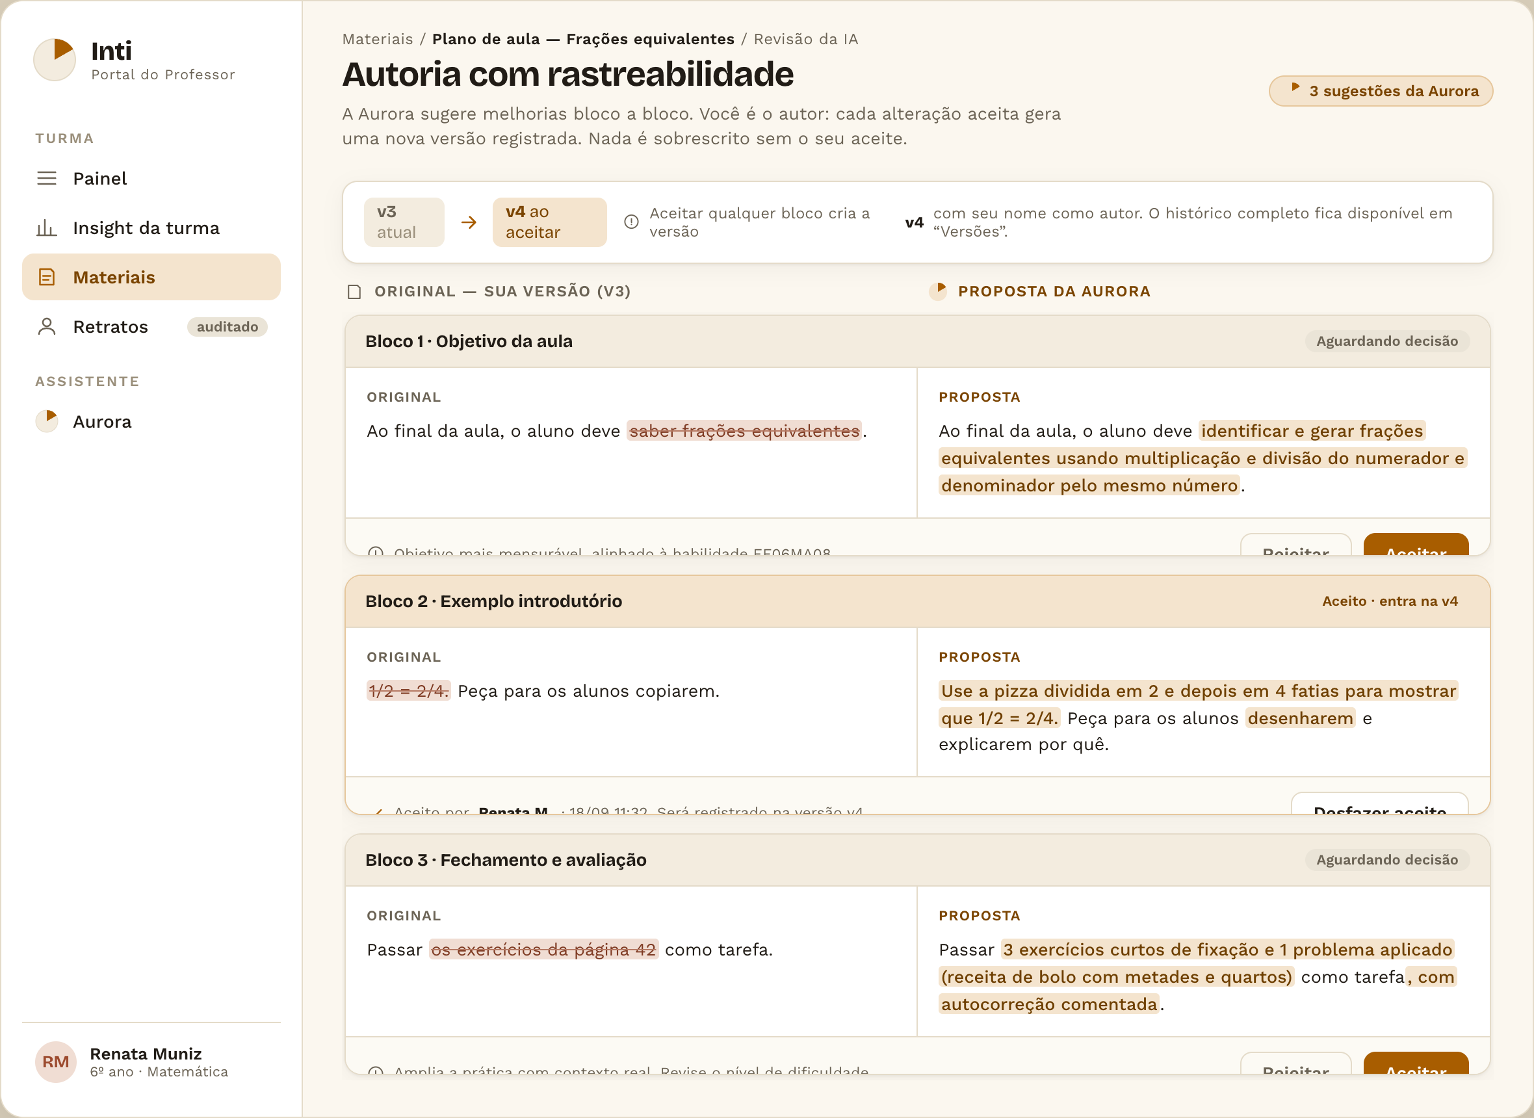Click the Retratos person icon
The image size is (1534, 1118).
click(x=47, y=326)
